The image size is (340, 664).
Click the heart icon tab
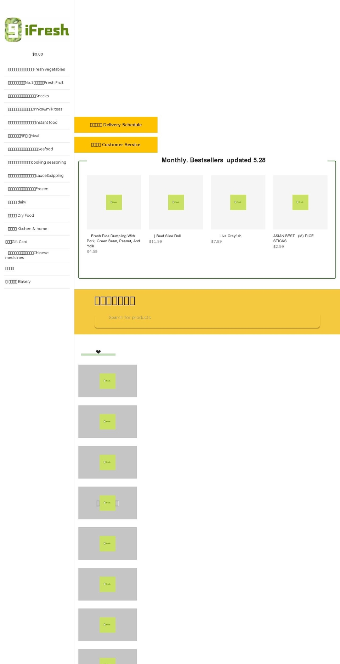click(98, 352)
